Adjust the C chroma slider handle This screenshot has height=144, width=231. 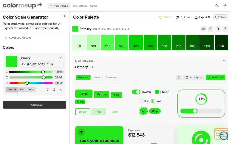(x=44, y=77)
